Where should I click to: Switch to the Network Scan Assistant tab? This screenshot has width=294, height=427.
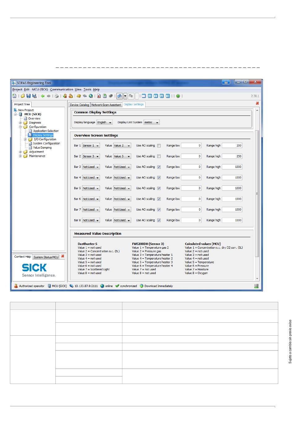(106, 105)
